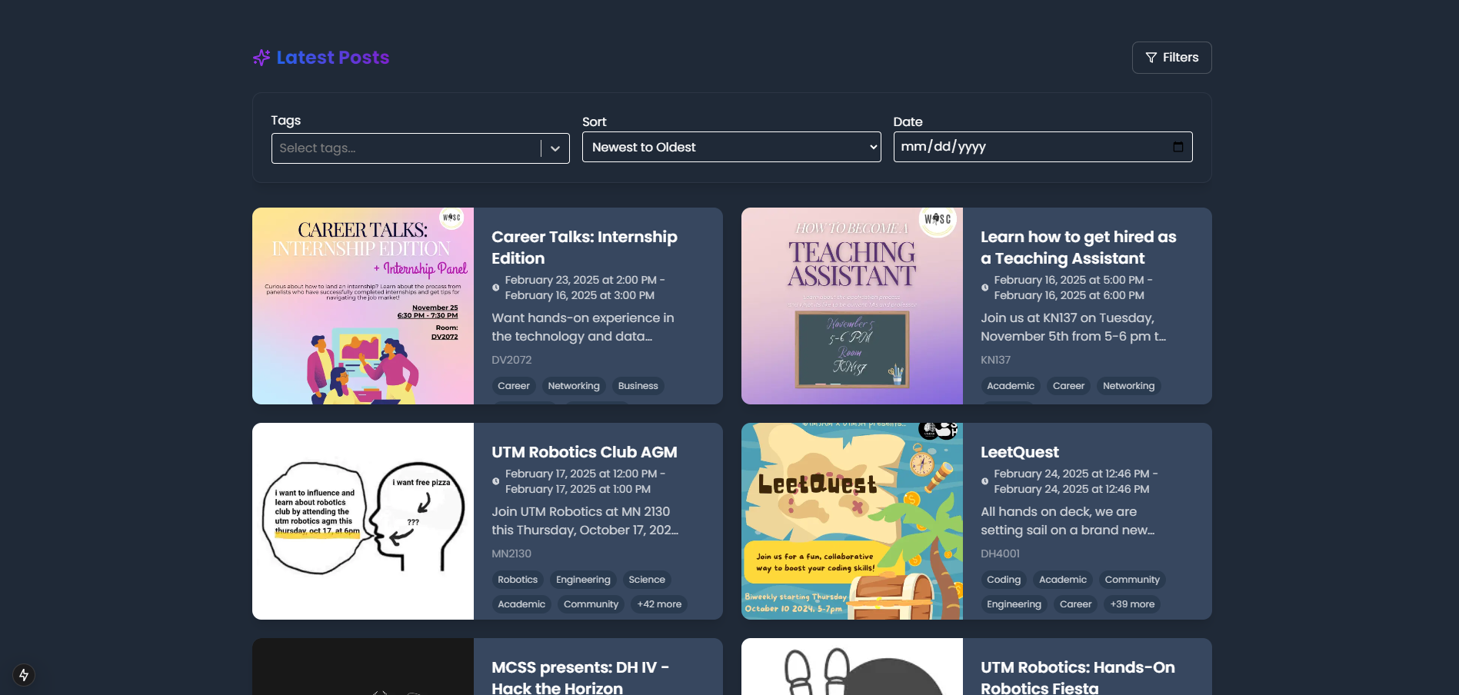This screenshot has width=1459, height=695.
Task: Select the Academic tag on Teaching Assistant card
Action: (1011, 386)
